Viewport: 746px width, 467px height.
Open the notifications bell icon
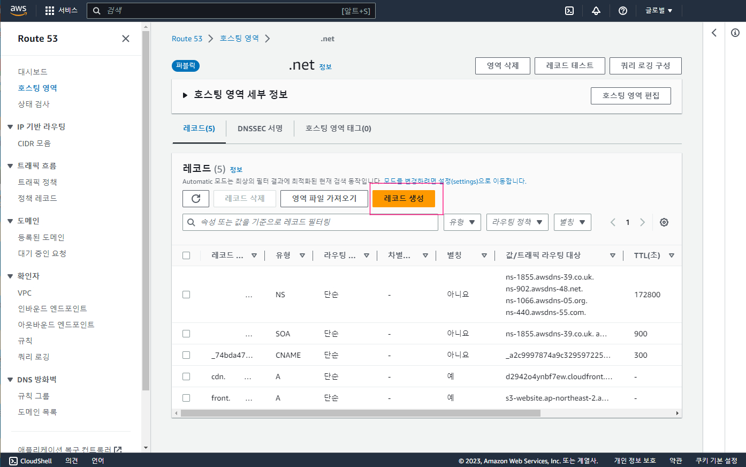pos(596,11)
